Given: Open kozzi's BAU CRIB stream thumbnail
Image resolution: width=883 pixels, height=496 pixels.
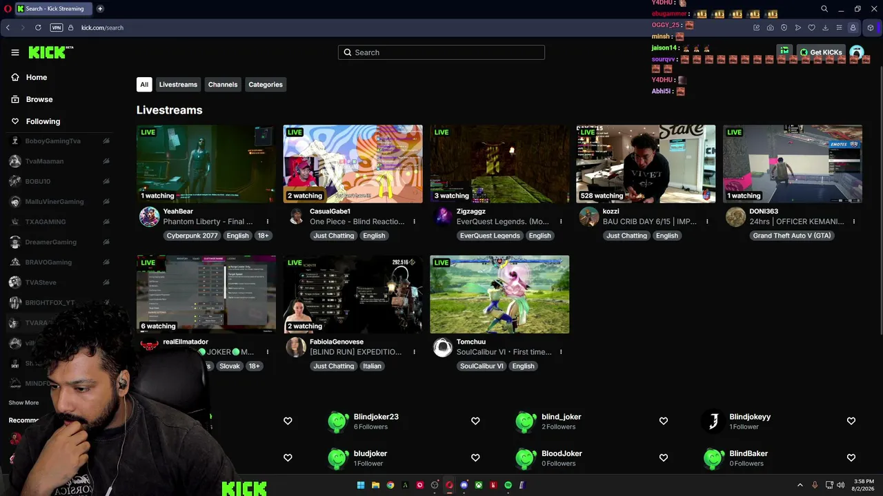Looking at the screenshot, I should coord(646,164).
